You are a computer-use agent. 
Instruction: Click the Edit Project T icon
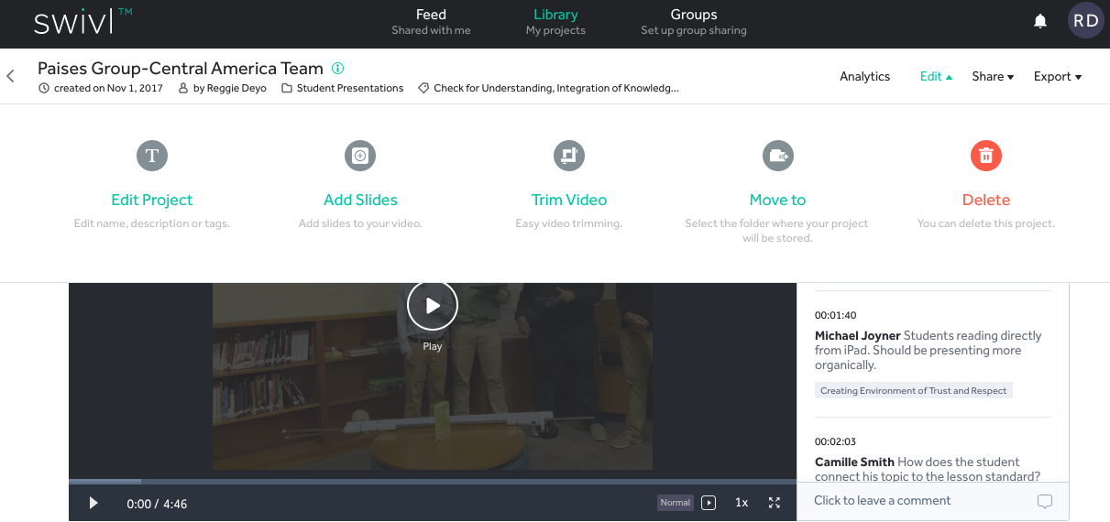152,156
